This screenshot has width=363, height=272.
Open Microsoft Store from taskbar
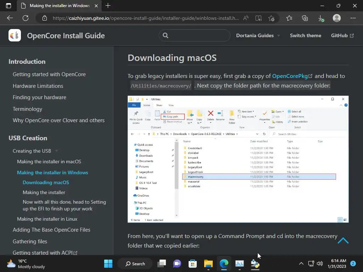coord(192,263)
